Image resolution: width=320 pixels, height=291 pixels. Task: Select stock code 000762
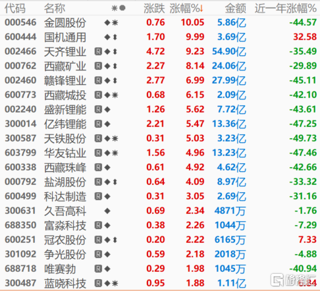pyautogui.click(x=20, y=66)
